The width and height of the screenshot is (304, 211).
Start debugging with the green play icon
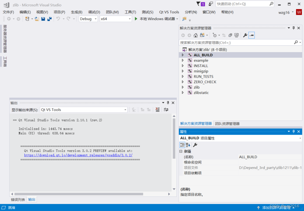click(x=136, y=19)
